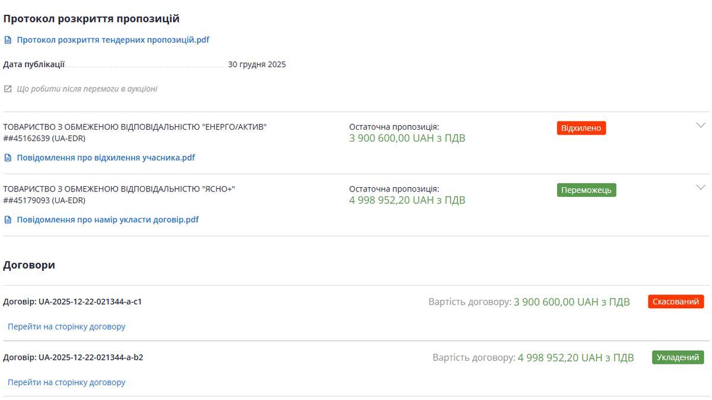Click the green Укладений contract badge
Screen dimensions: 712x400
tap(678, 357)
